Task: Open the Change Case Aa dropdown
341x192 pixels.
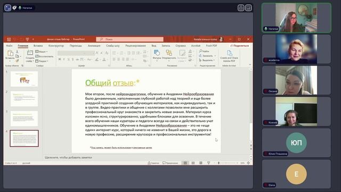Action: (90, 59)
